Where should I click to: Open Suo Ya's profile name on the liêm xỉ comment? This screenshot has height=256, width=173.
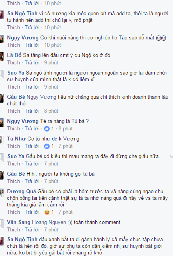16,73
